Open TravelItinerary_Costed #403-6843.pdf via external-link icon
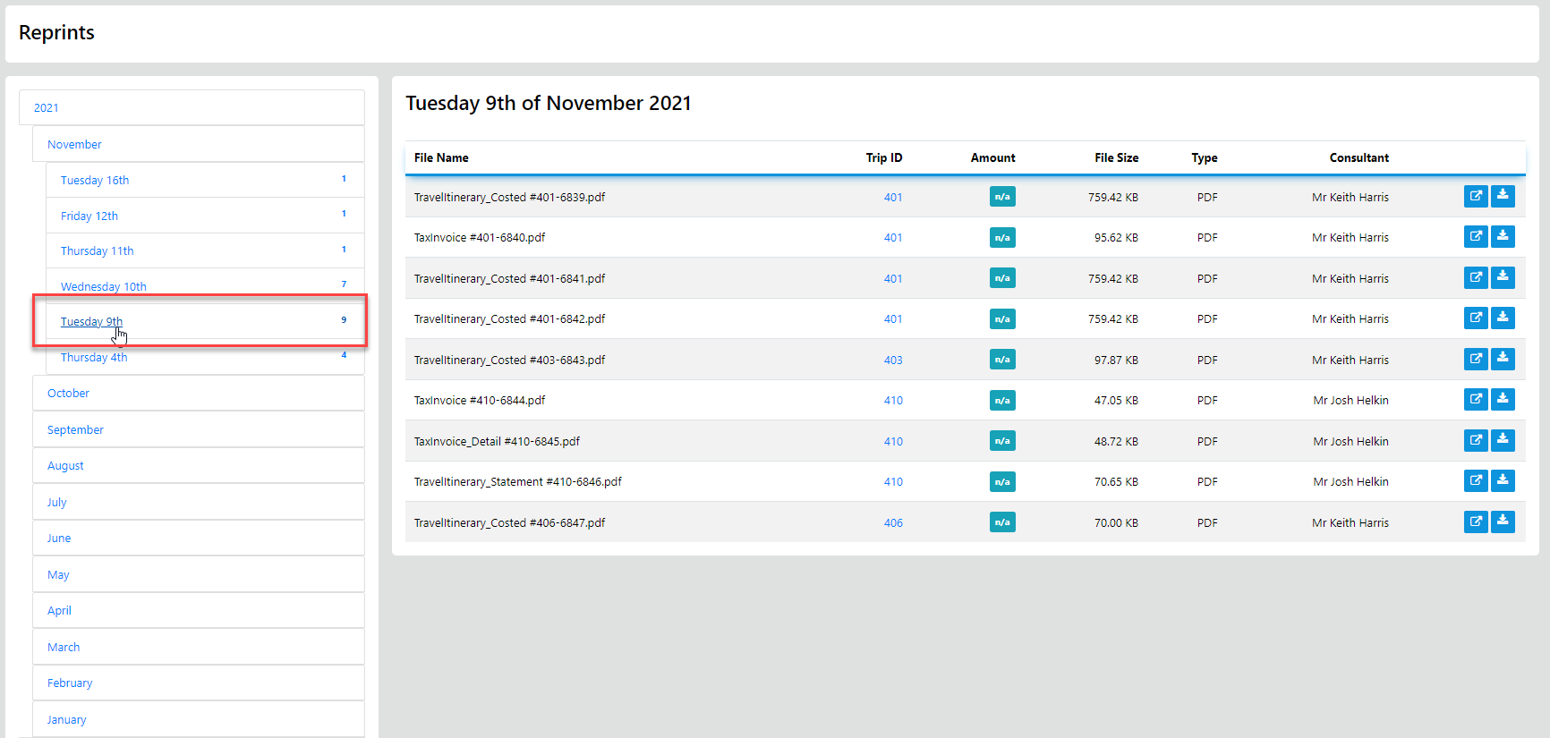1550x738 pixels. click(1476, 359)
